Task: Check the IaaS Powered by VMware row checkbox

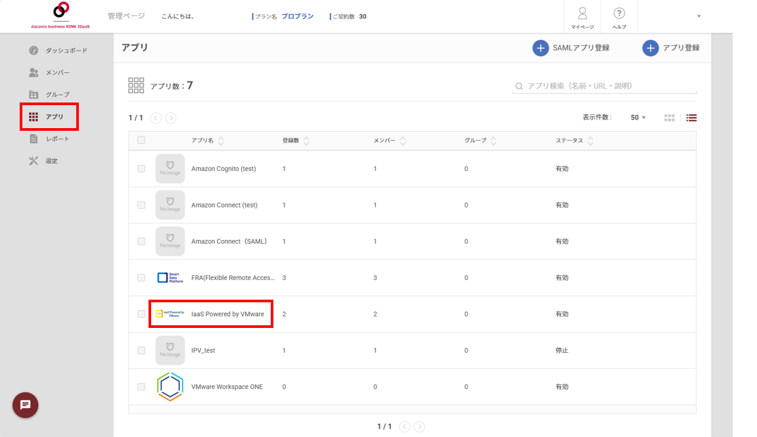Action: [x=141, y=314]
